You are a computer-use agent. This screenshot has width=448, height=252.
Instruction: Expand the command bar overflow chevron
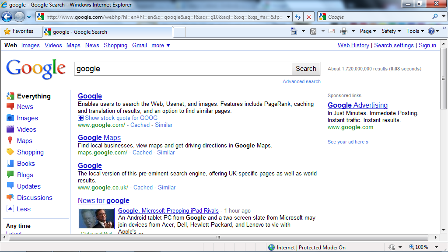point(444,28)
